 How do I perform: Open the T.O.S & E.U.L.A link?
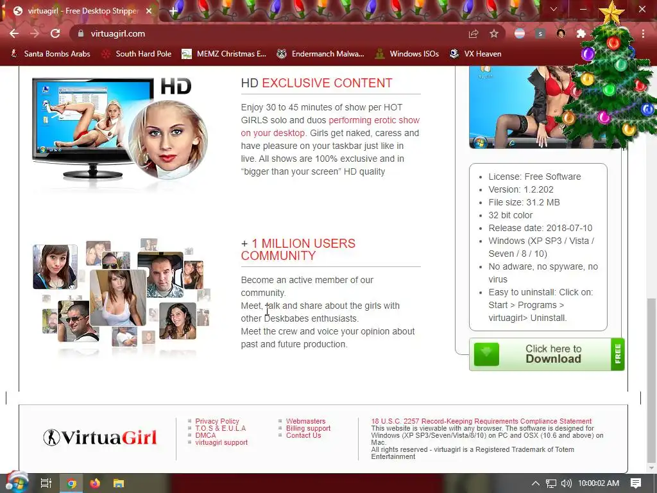coord(221,428)
